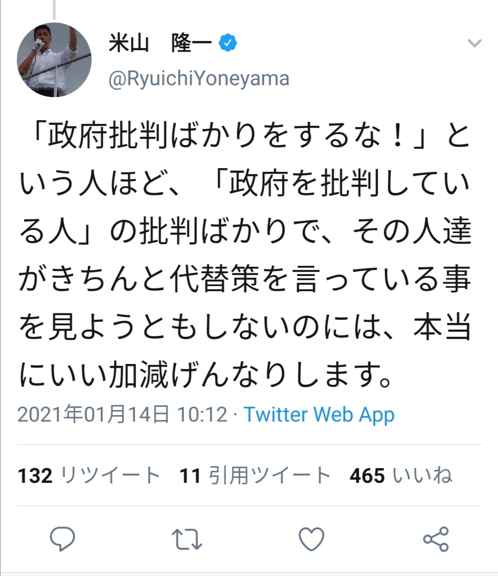View the 11 引用ツイート list
Viewport: 498px width, 576px height.
255,475
